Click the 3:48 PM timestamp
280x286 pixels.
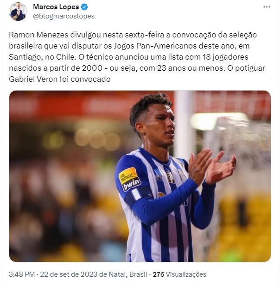point(22,274)
